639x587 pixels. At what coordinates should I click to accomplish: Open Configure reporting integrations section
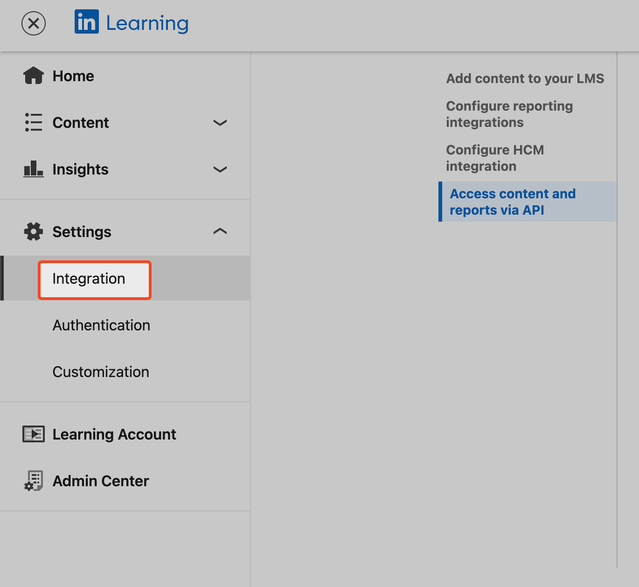pyautogui.click(x=509, y=114)
